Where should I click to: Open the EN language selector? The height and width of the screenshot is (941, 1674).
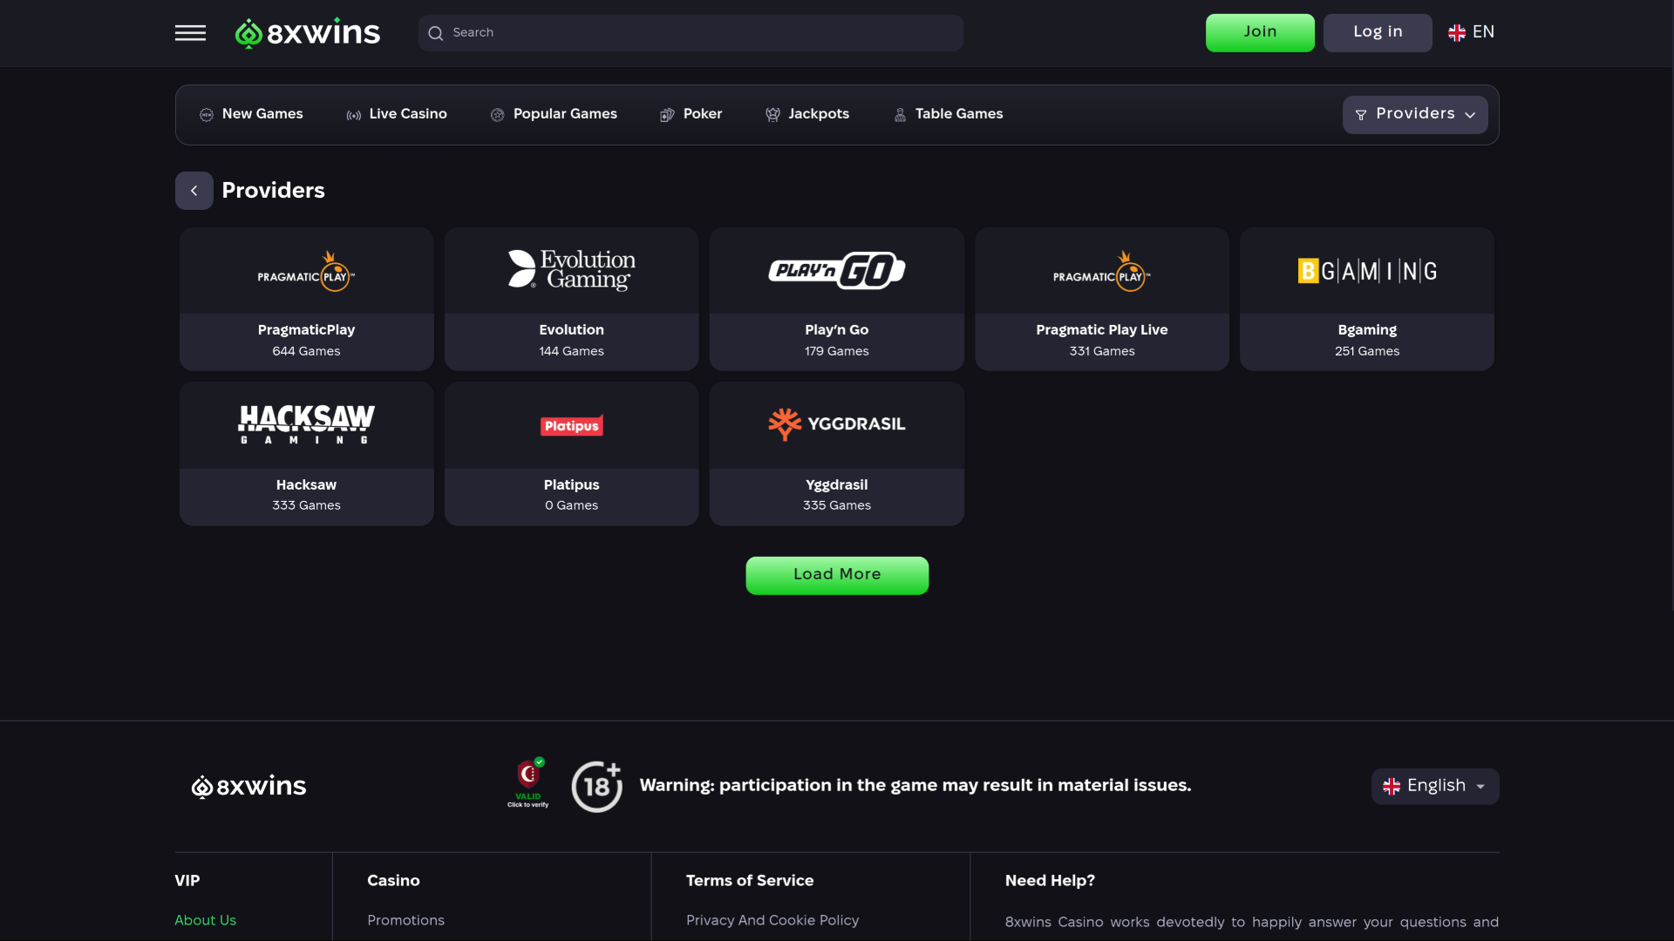(x=1472, y=33)
